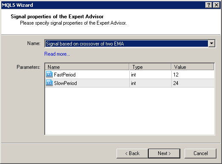Viewport: 222px width, 164px height.
Task: Edit the SlowPeriod value 24
Action: pyautogui.click(x=193, y=83)
